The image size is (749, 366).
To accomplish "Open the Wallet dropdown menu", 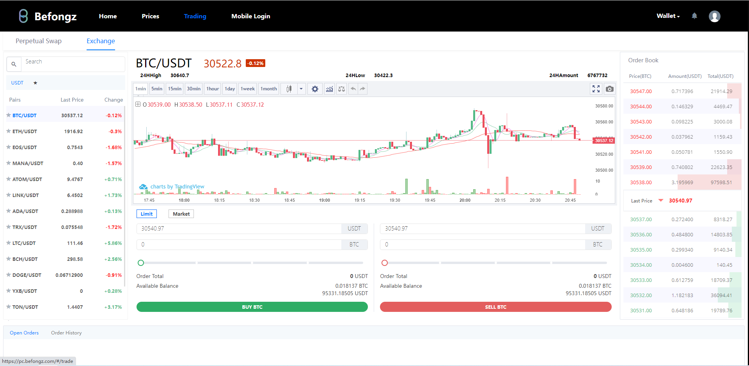I will point(668,16).
